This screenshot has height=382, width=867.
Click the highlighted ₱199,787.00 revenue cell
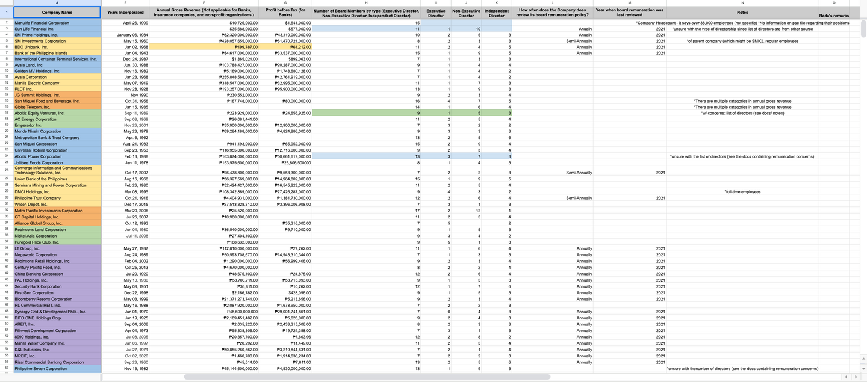205,47
